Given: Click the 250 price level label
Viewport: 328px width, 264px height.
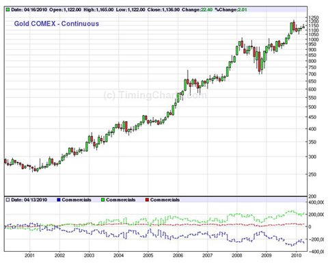Looking at the screenshot, I should (x=312, y=174).
